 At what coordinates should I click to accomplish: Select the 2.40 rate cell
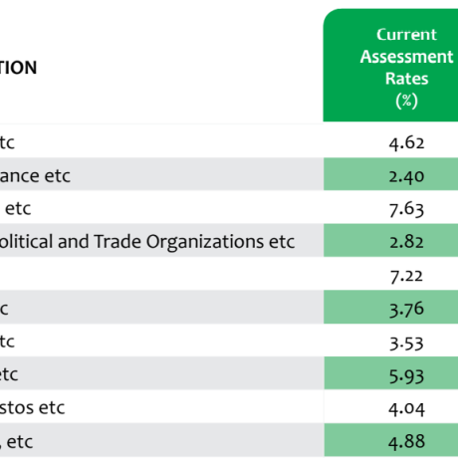click(x=390, y=174)
